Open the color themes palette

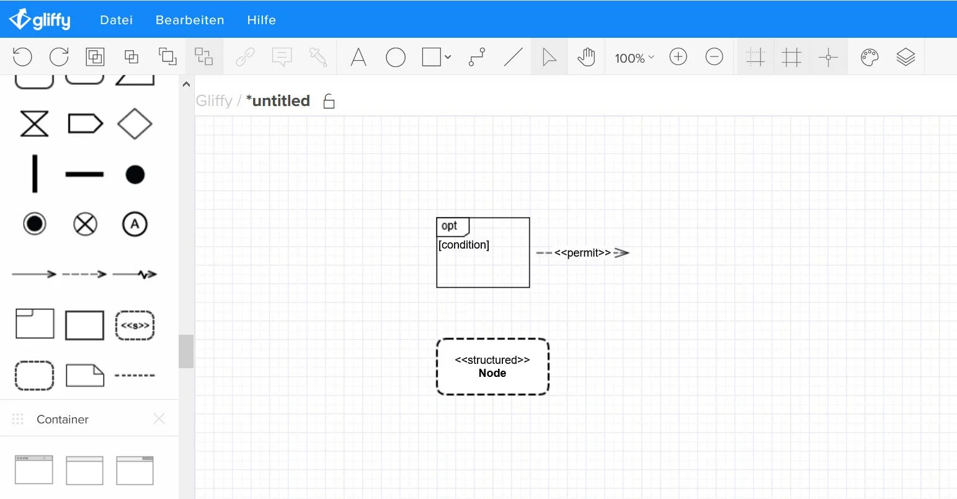coord(870,57)
